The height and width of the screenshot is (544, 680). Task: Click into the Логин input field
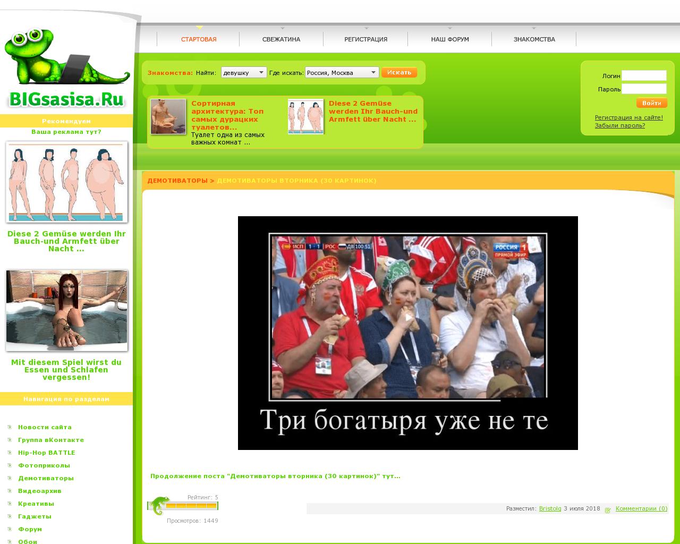644,75
